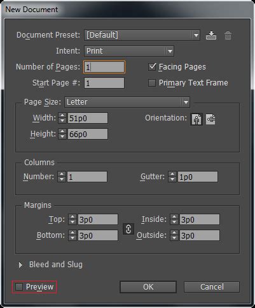Decrease Gutter with the down arrow
Viewport: 255px width, 308px height.
(x=172, y=179)
